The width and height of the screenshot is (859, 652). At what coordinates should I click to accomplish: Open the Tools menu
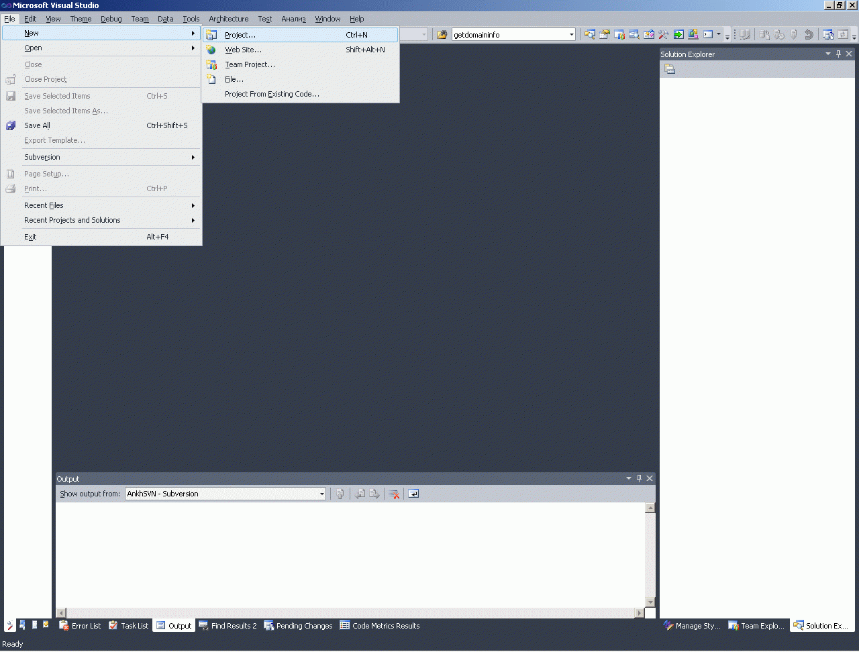coord(191,19)
